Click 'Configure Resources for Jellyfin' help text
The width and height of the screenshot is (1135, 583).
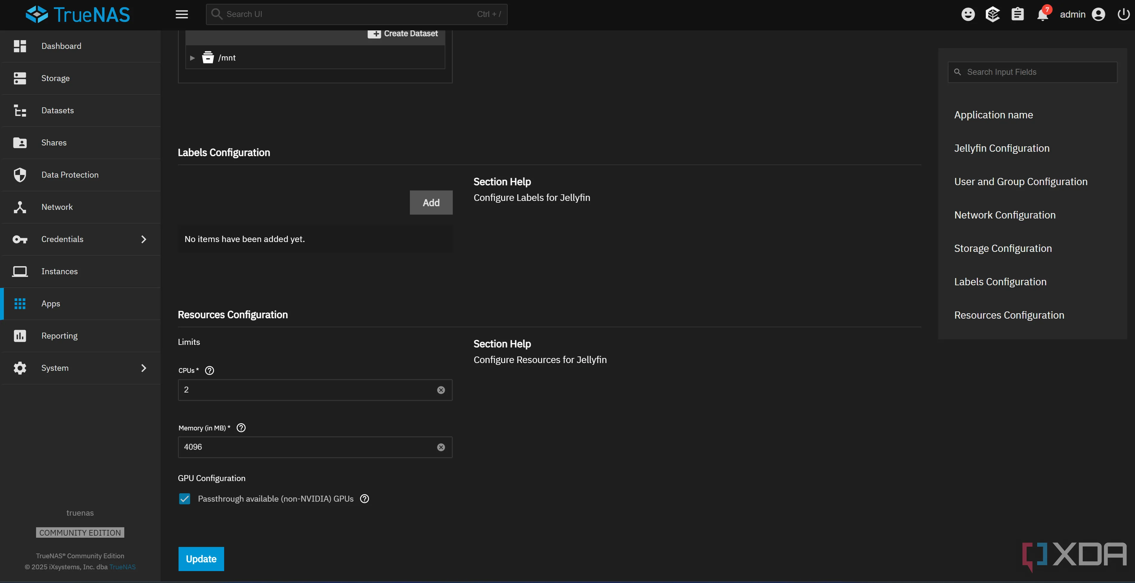pyautogui.click(x=540, y=360)
